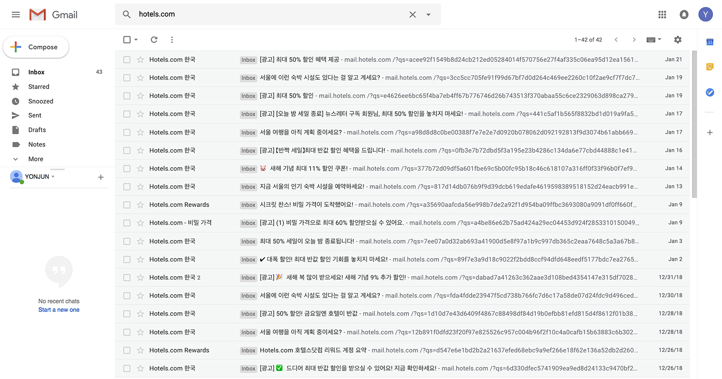Select the Jan 21 Hotels.com email checkbox
Screen dimensions: 722x379
coord(127,60)
